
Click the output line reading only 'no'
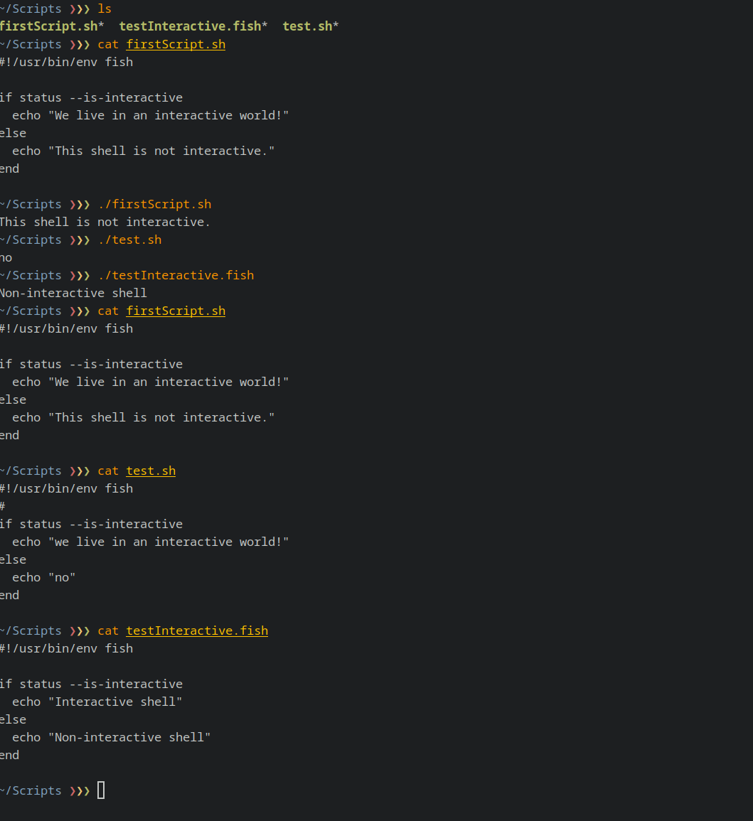6,257
